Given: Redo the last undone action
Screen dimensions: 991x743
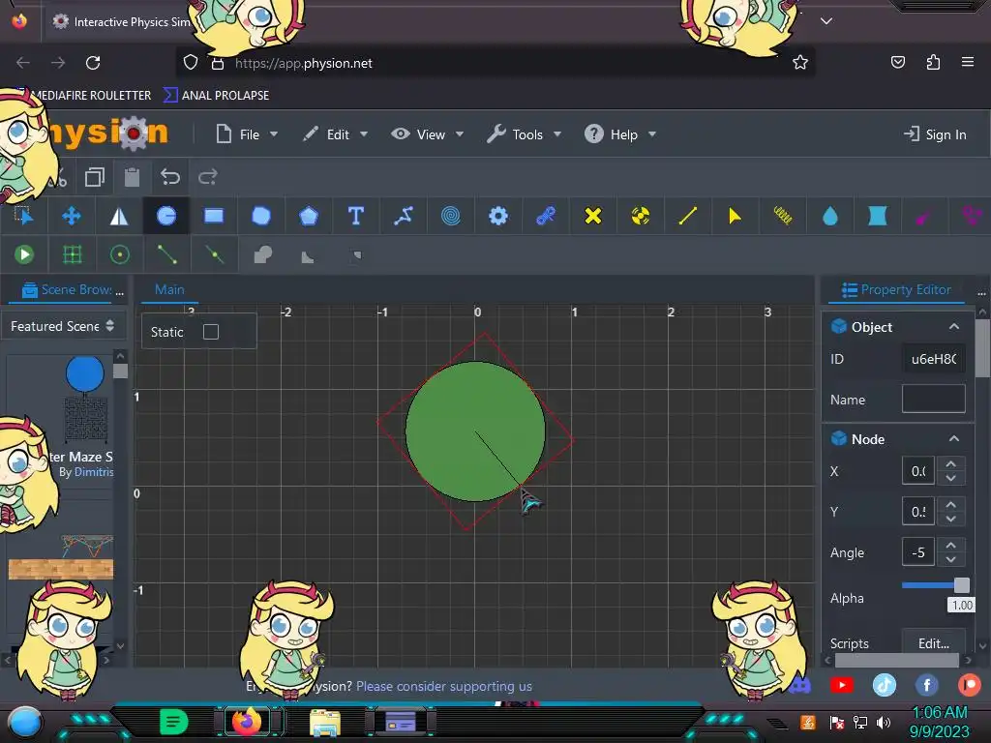Looking at the screenshot, I should coord(208,177).
